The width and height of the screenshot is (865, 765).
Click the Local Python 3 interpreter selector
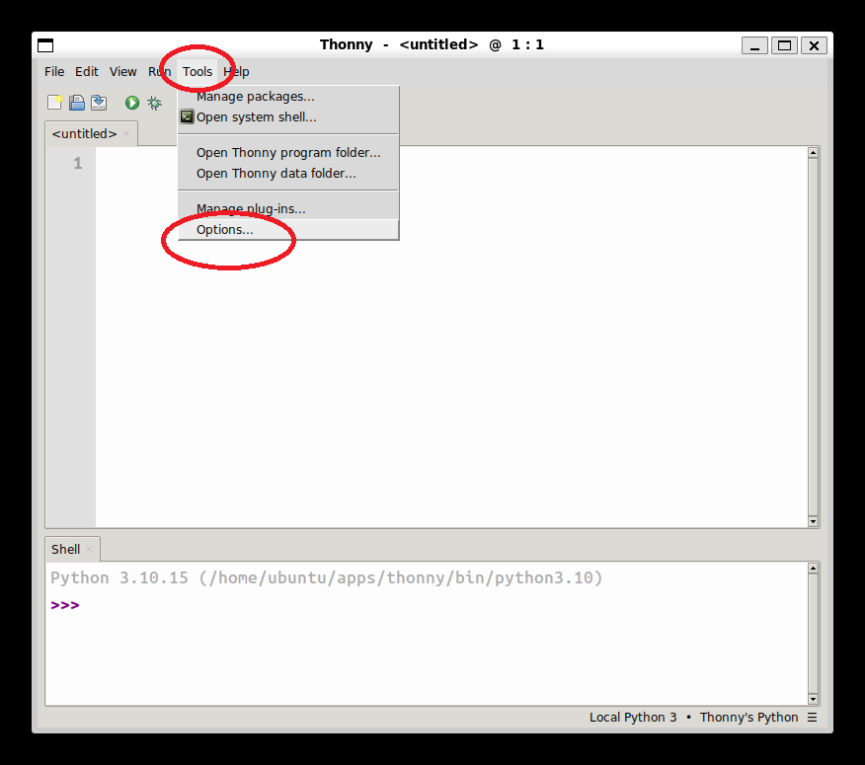[693, 717]
